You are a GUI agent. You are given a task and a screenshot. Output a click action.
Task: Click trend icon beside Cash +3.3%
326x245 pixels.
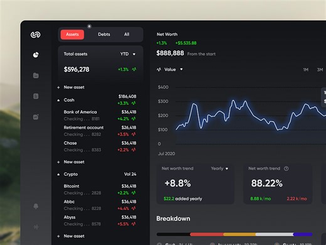(x=134, y=103)
